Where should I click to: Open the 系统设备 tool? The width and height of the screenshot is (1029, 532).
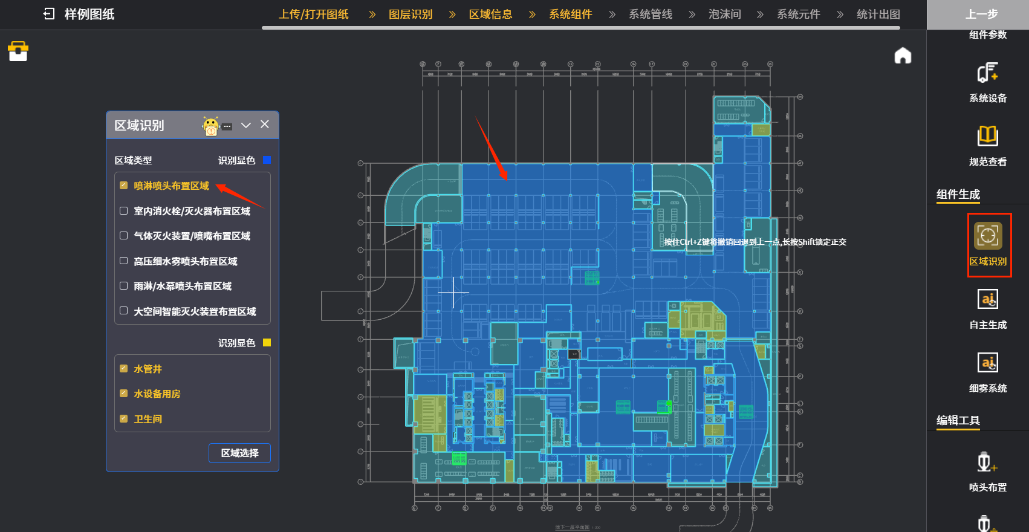(987, 73)
